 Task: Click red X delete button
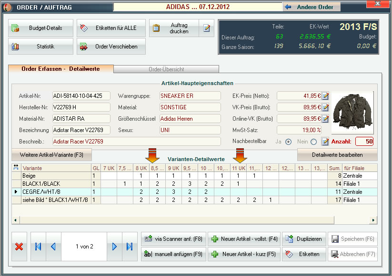point(19,247)
